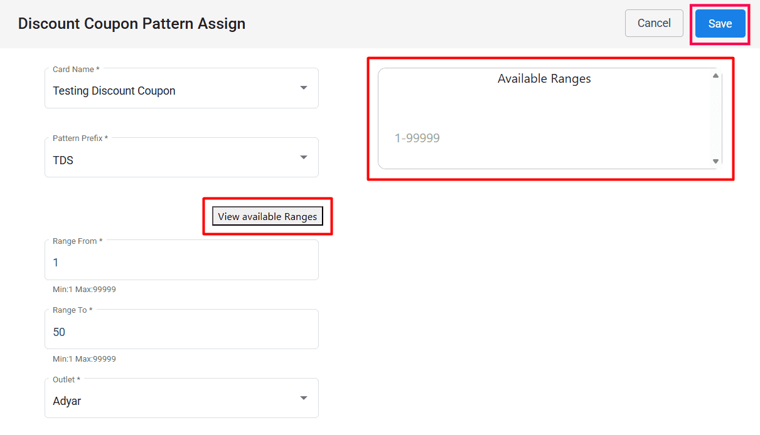Open the Card Name dropdown arrow
760x435 pixels.
coord(304,88)
